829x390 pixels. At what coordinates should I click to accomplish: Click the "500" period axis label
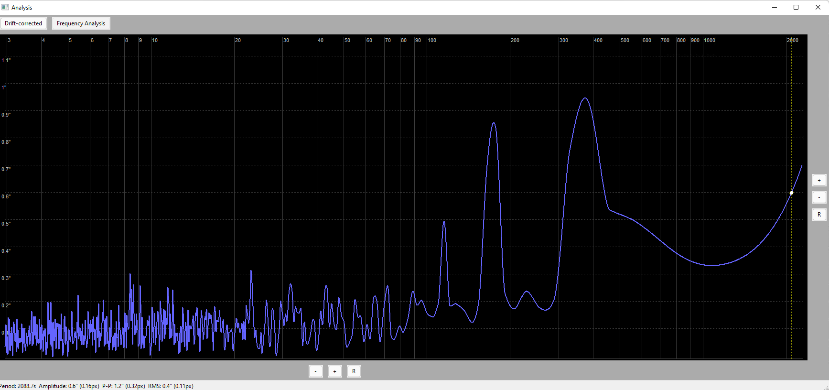(625, 40)
